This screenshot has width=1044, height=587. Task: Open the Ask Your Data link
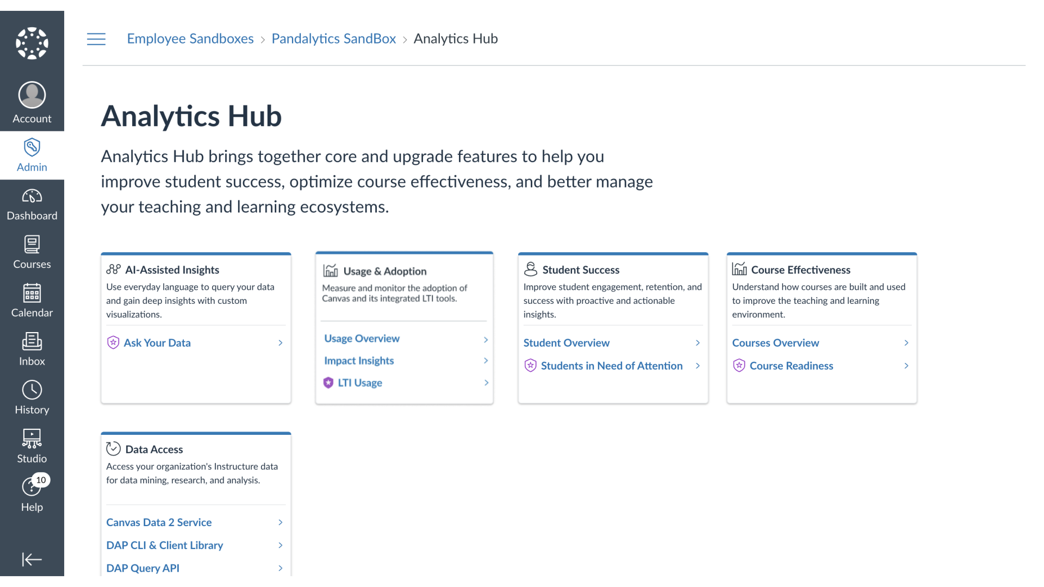coord(157,342)
